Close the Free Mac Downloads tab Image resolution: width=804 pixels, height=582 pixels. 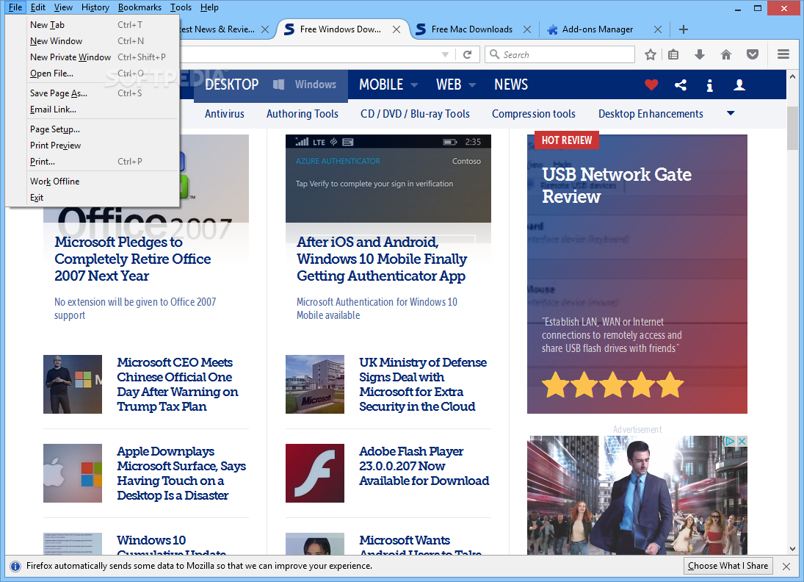tap(527, 29)
